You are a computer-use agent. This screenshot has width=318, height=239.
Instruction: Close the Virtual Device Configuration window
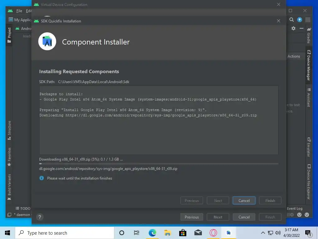(x=279, y=4)
